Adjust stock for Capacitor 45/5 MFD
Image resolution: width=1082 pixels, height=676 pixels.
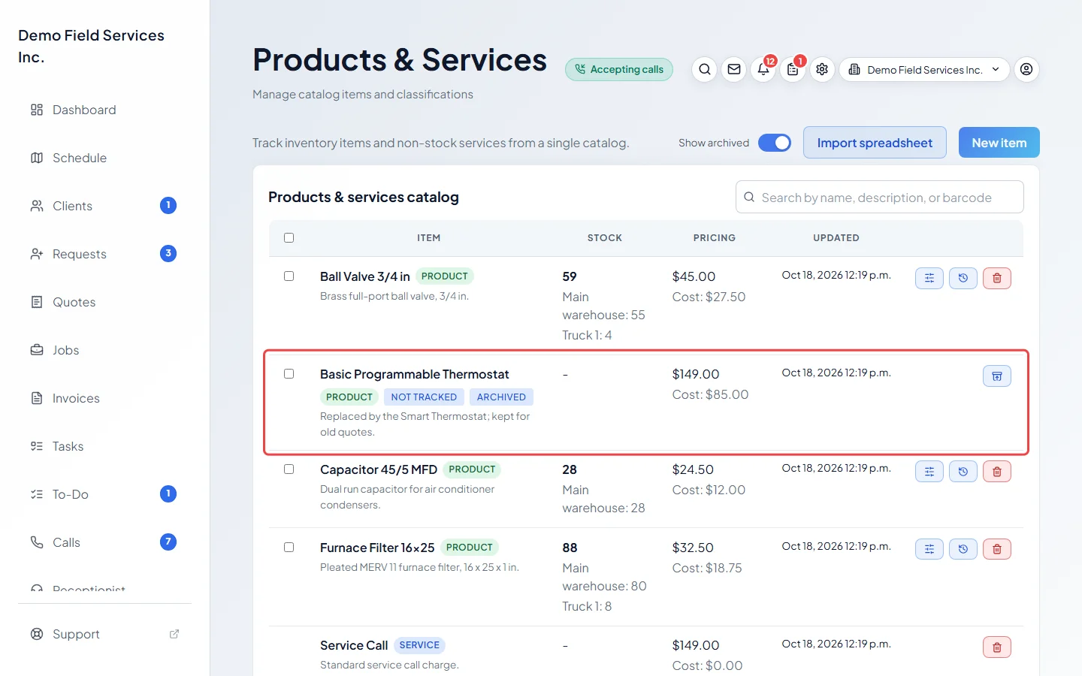pos(929,471)
